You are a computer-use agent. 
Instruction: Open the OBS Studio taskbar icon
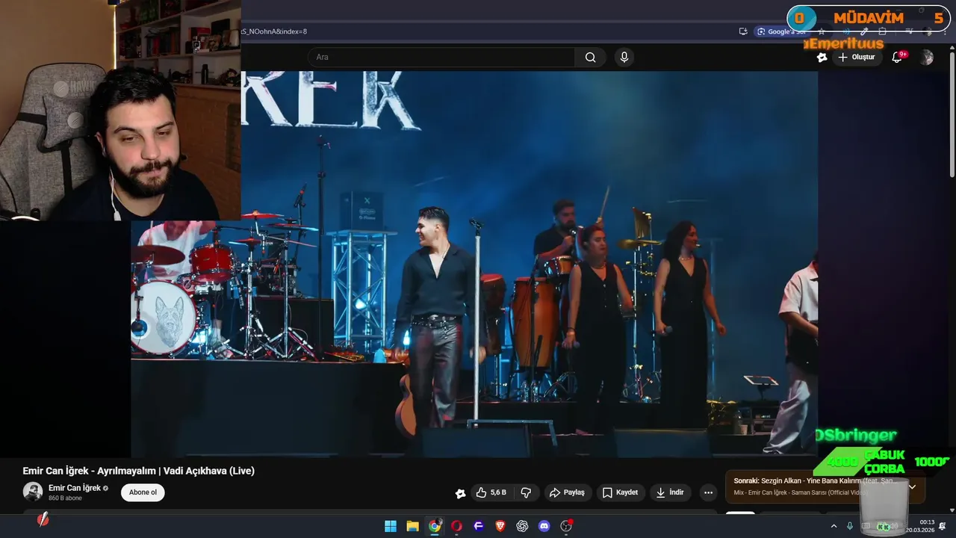pos(566,526)
